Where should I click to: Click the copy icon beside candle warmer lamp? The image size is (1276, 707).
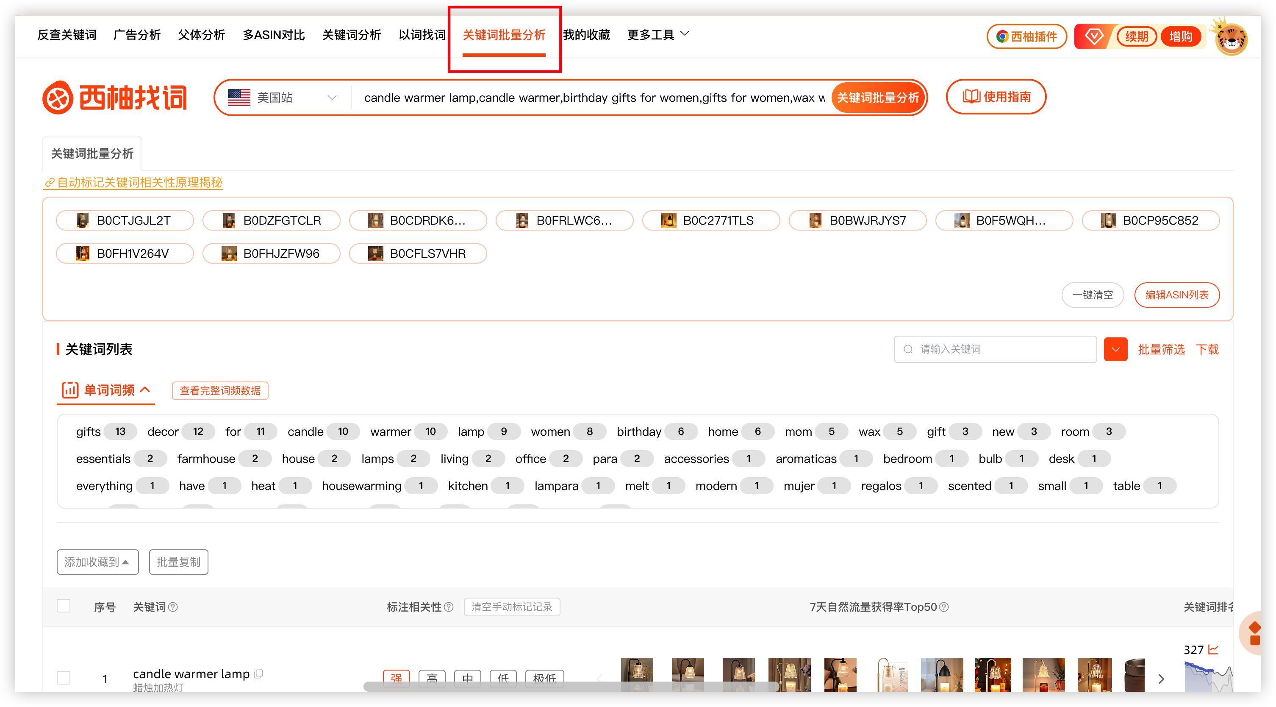click(x=258, y=674)
